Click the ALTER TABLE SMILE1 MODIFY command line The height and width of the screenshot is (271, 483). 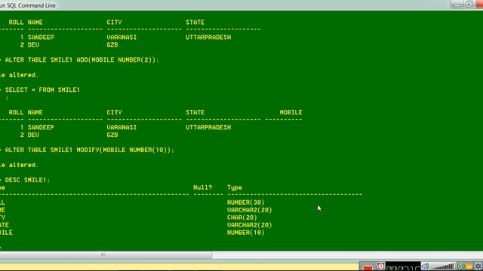89,150
